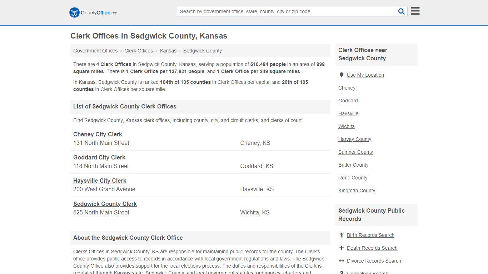Image resolution: width=488 pixels, height=274 pixels.
Task: Click the CountyOffice.org logo
Action: pos(93,12)
